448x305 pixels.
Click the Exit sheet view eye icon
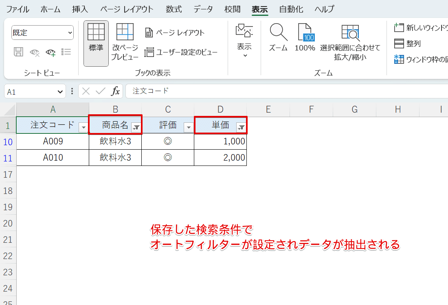point(35,52)
